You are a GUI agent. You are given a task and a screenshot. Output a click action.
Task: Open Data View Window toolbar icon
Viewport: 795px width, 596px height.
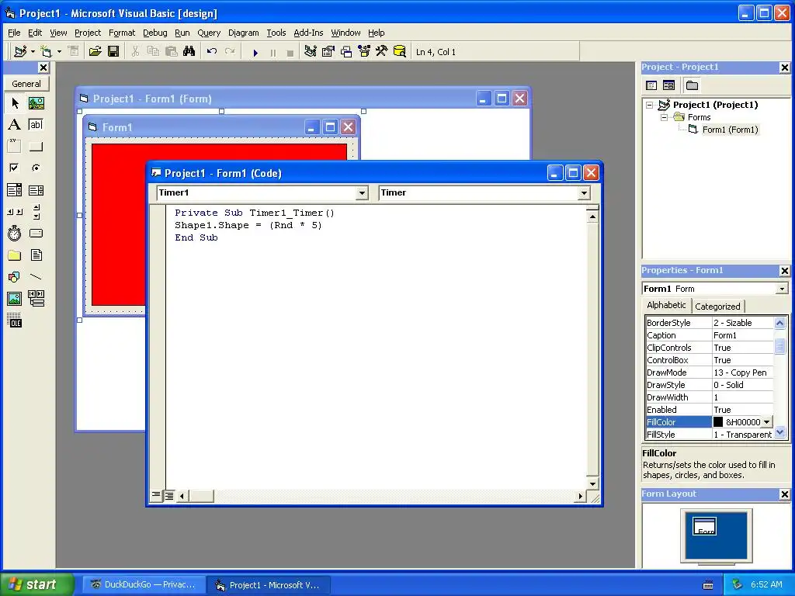point(400,52)
